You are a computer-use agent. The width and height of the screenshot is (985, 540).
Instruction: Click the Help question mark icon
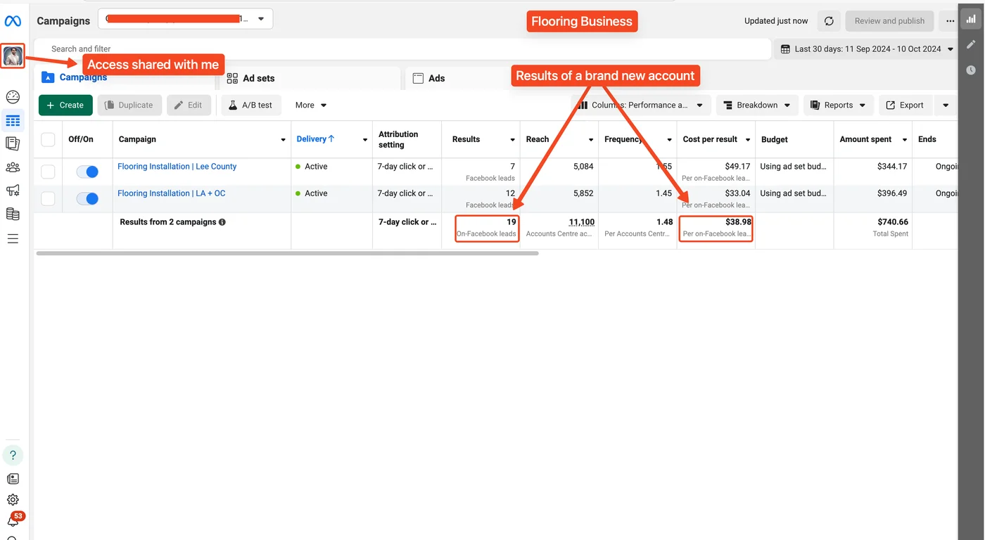13,455
